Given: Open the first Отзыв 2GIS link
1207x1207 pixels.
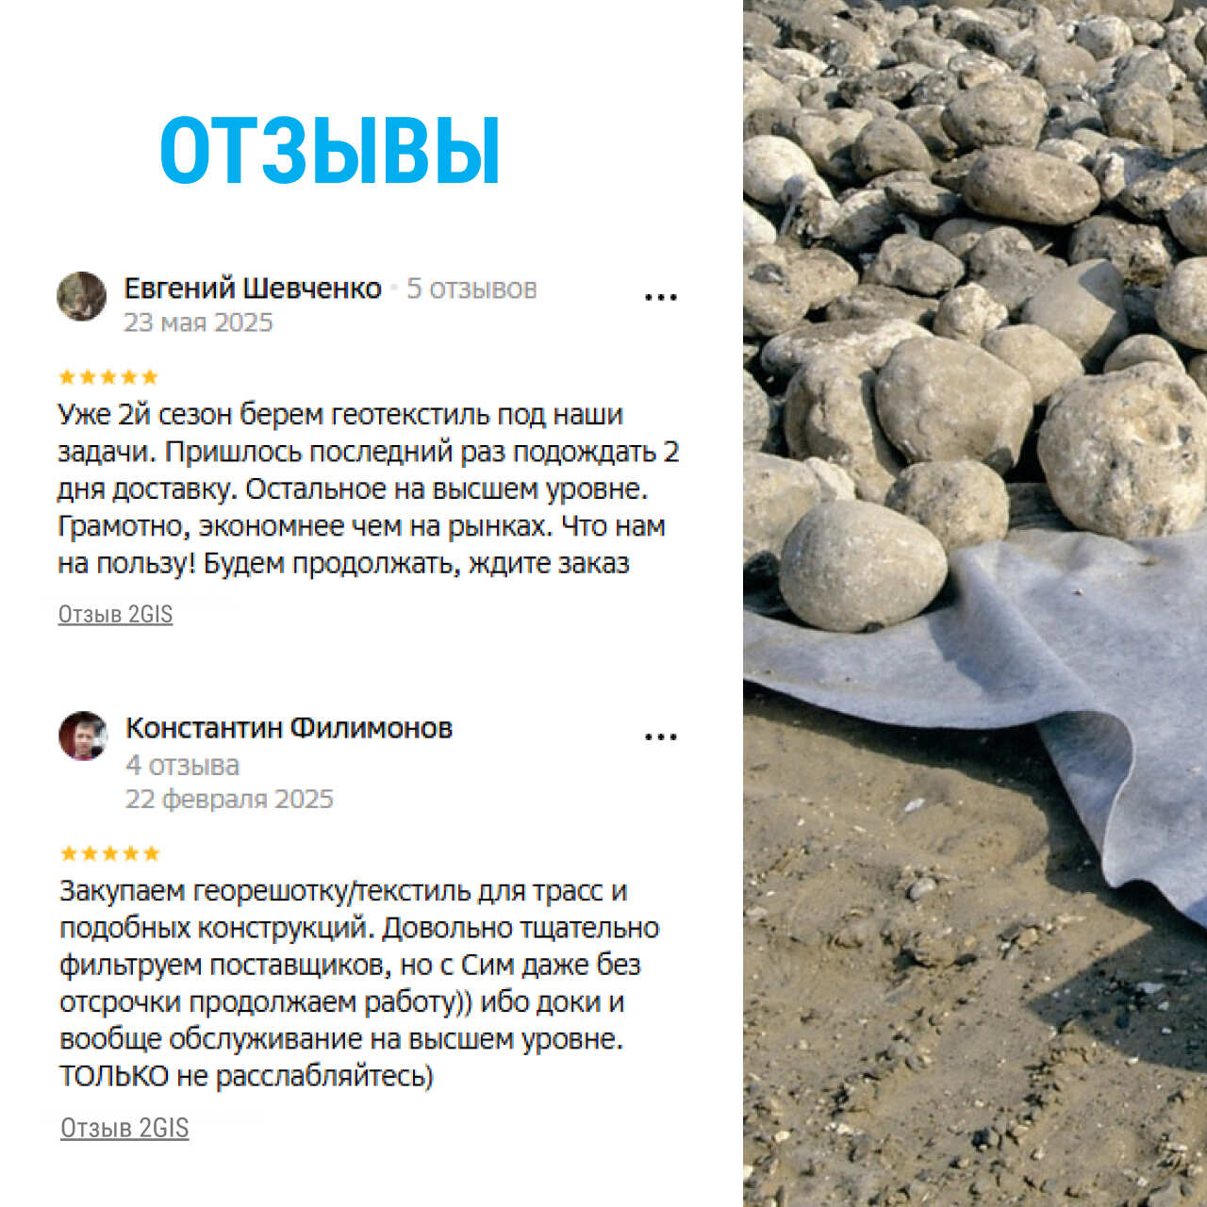Looking at the screenshot, I should point(115,614).
